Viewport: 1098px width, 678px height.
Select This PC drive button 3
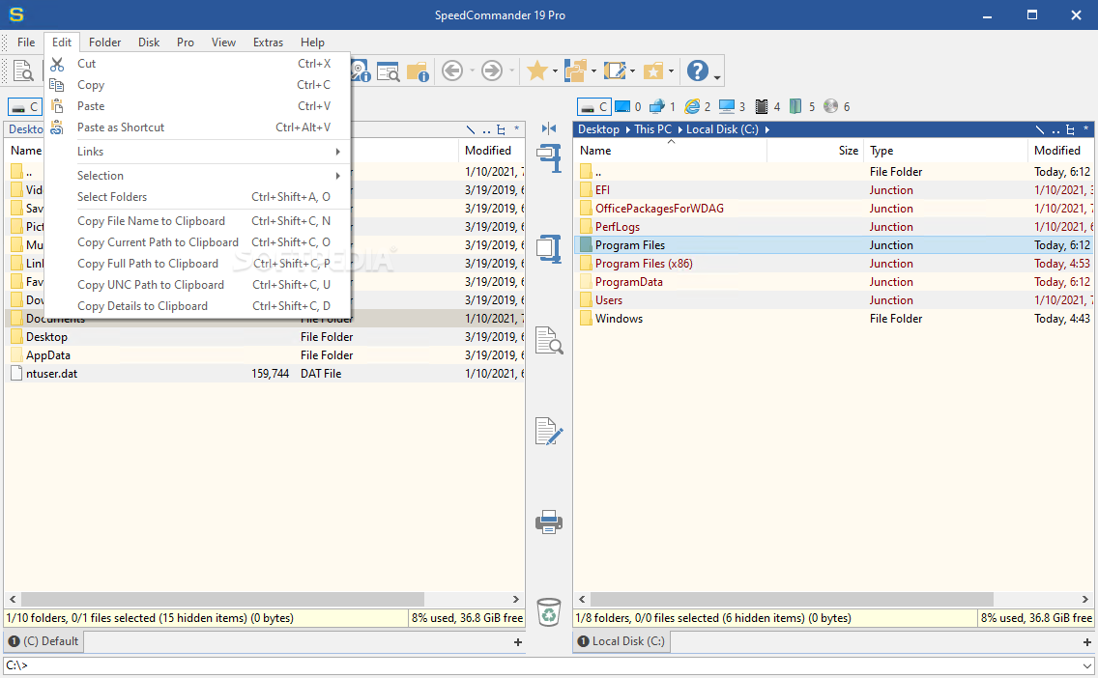pos(732,107)
